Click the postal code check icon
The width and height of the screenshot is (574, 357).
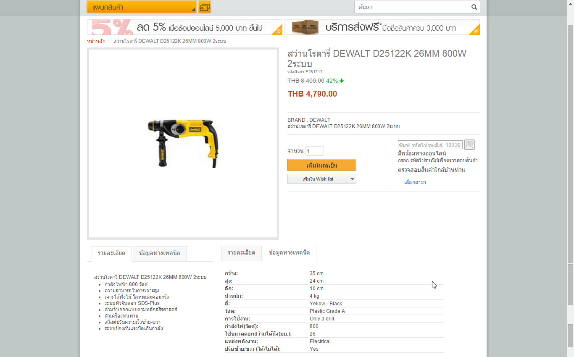click(470, 145)
